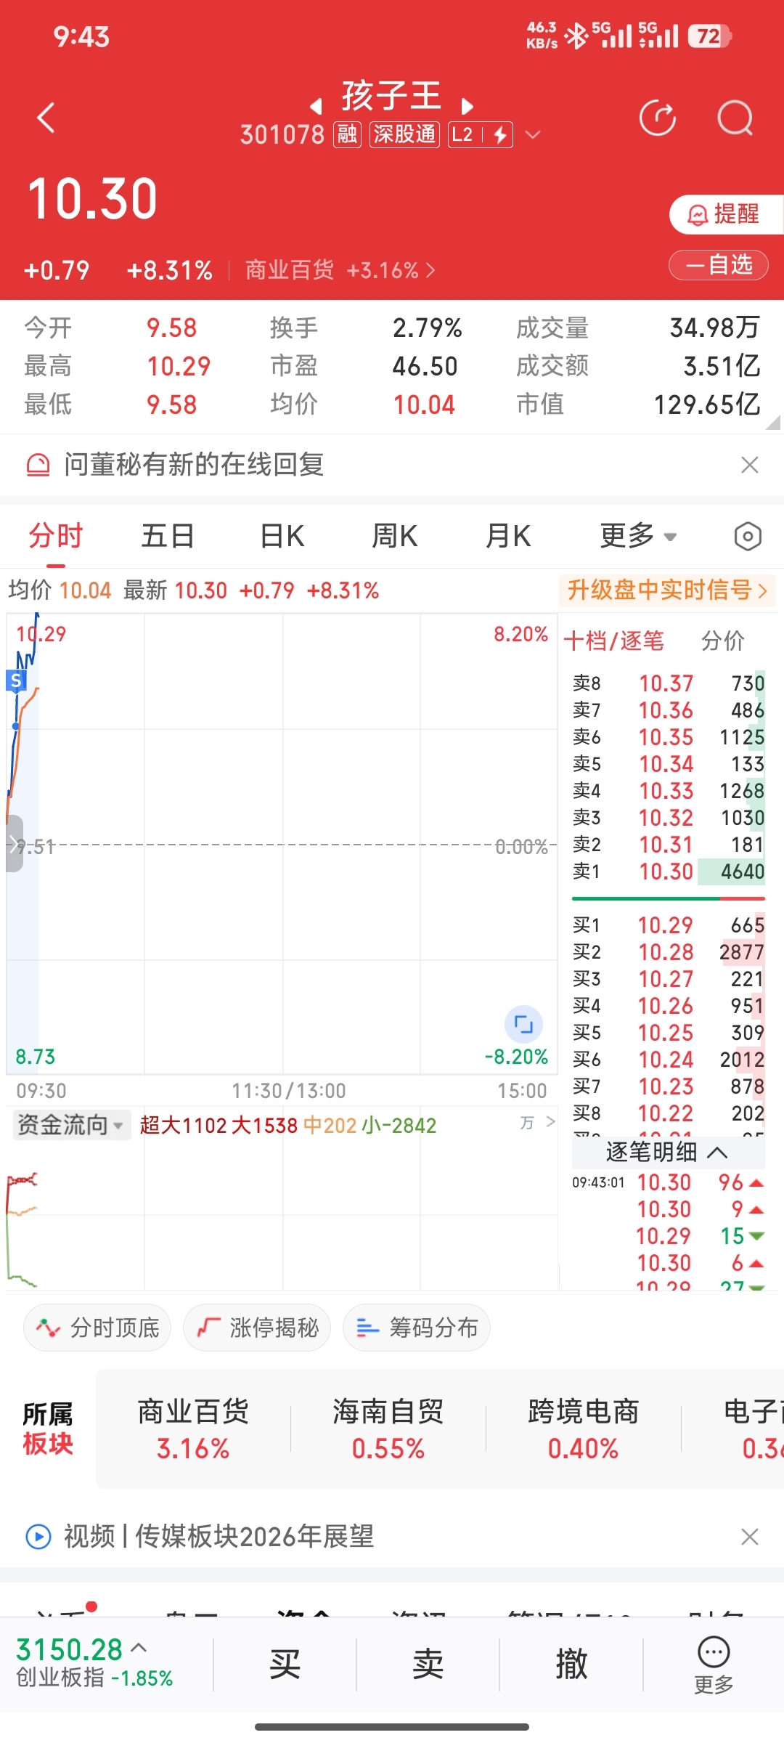The width and height of the screenshot is (784, 1743).
Task: Expand the quote details corner triangle
Action: pos(773,423)
